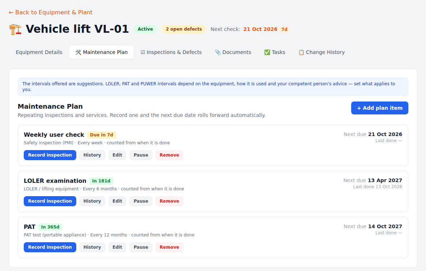Viewport: 426px width, 271px height.
Task: Click the 21 Oct 2026 next check date in header
Action: (260, 30)
